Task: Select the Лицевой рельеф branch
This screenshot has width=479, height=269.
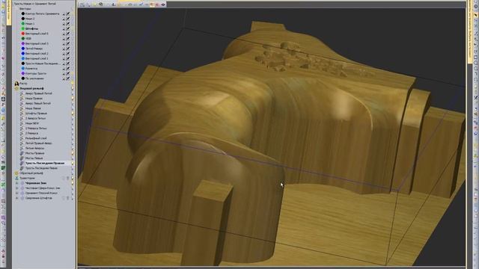Action: (x=31, y=88)
